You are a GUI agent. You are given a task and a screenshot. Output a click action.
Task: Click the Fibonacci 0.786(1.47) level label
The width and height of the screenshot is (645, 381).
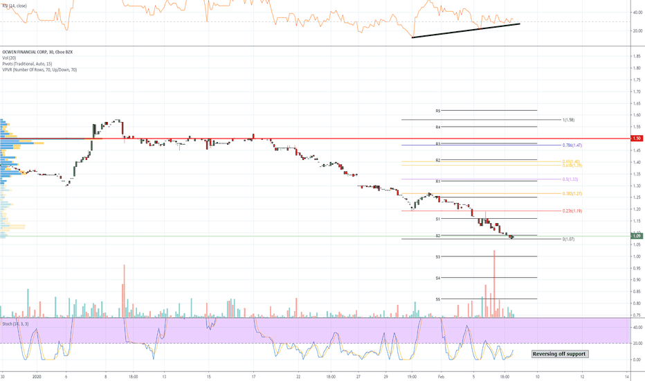click(x=572, y=145)
